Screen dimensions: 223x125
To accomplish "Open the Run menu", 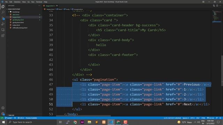I will click(x=33, y=2).
